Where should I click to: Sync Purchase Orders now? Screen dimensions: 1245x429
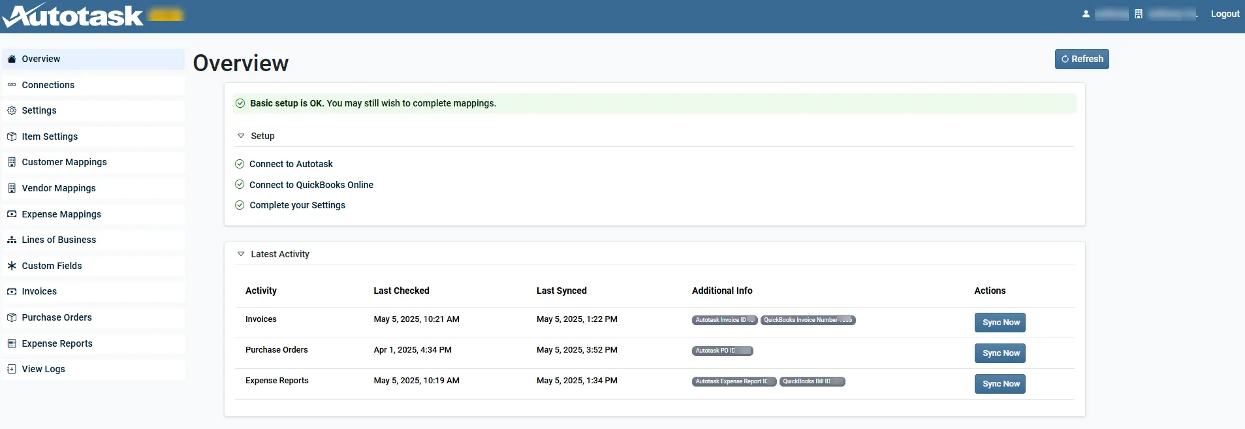point(1000,353)
